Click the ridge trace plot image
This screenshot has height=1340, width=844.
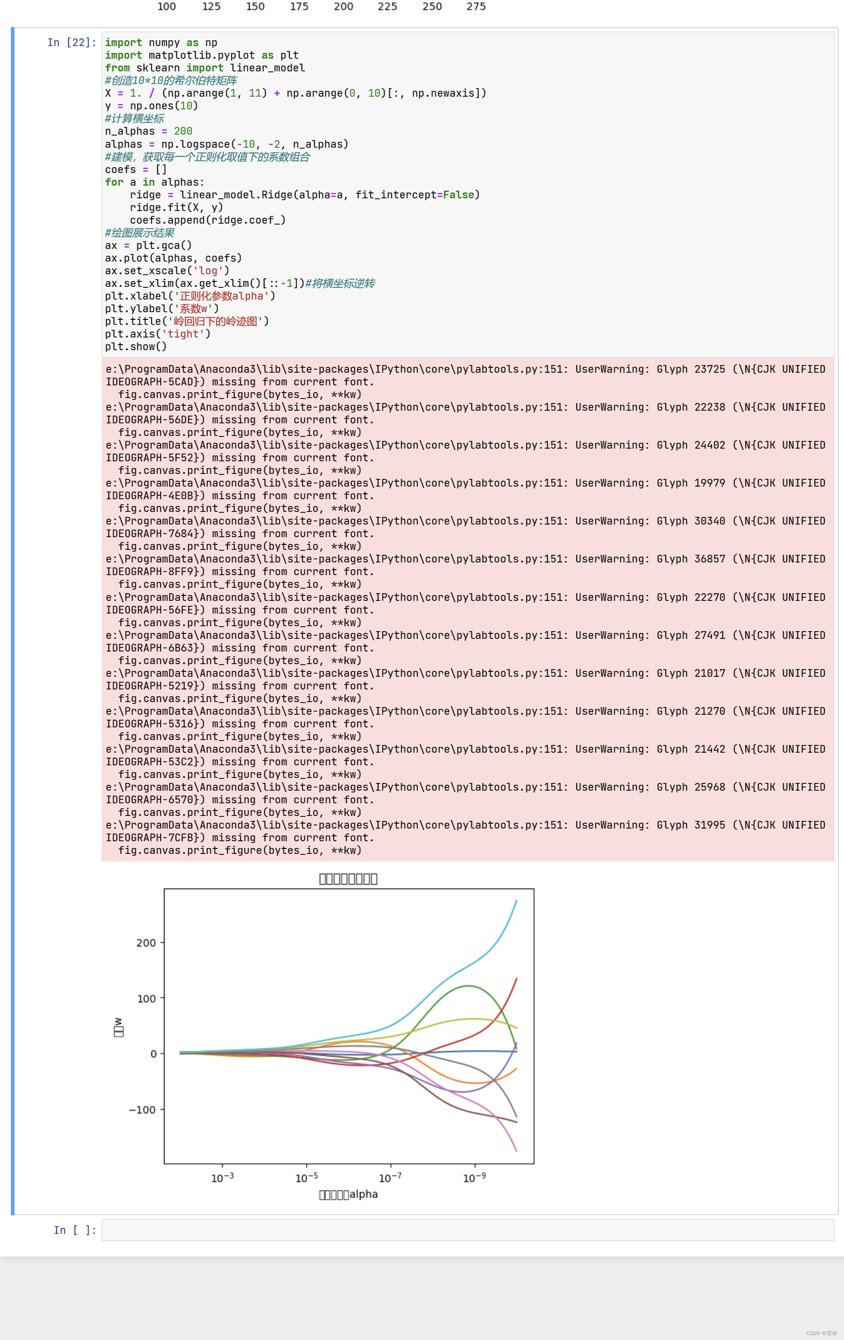coord(324,1037)
